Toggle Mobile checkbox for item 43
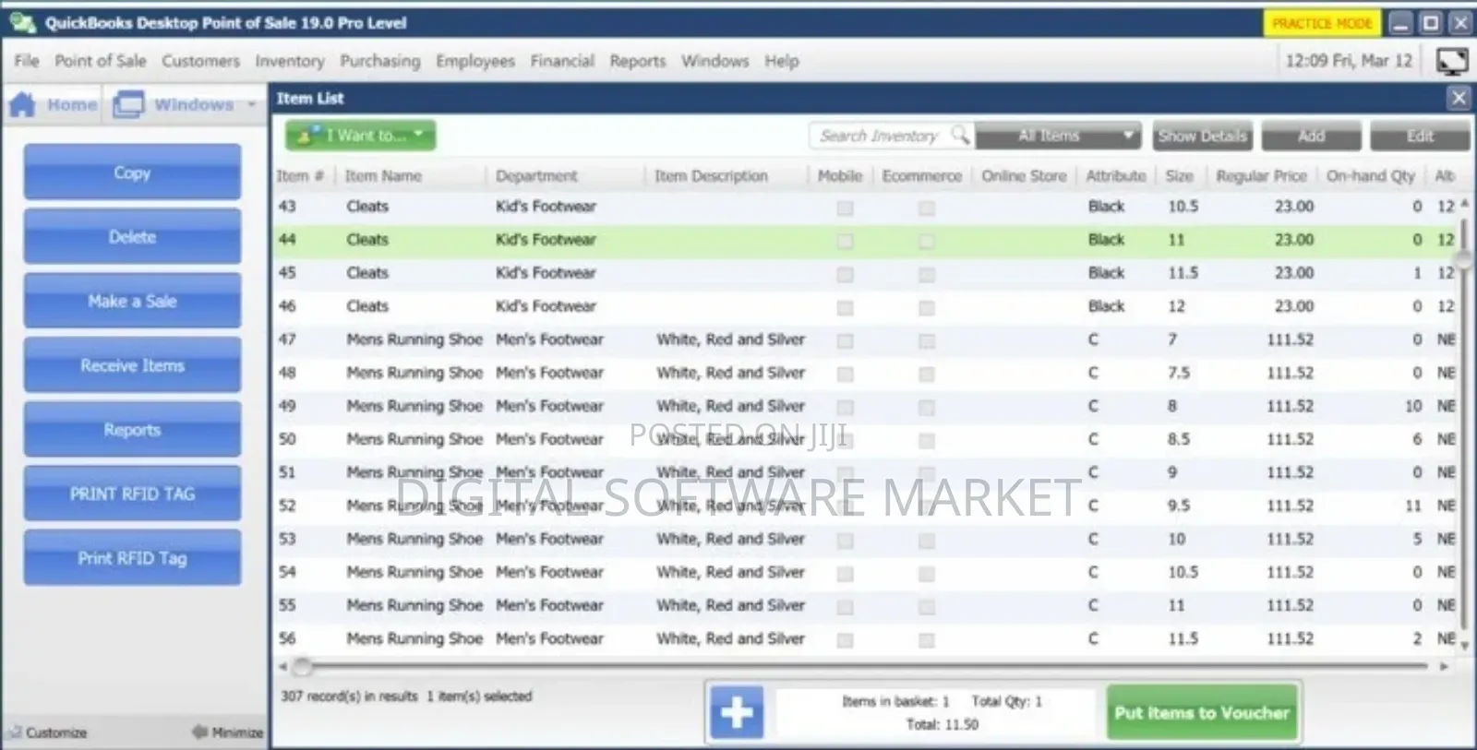The image size is (1477, 750). 845,208
